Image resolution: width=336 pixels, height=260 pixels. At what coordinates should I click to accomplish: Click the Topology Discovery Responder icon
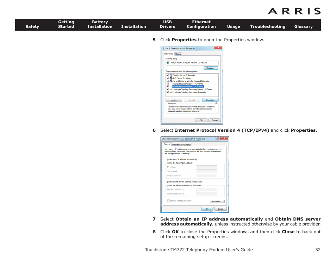click(171, 92)
